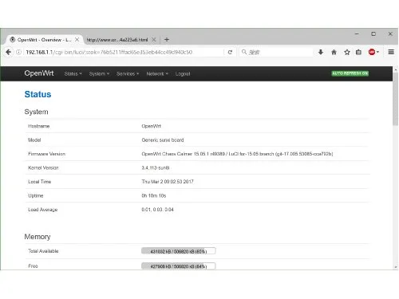This screenshot has width=399, height=299.
Task: Click the Firmware Version label
Action: click(x=46, y=154)
